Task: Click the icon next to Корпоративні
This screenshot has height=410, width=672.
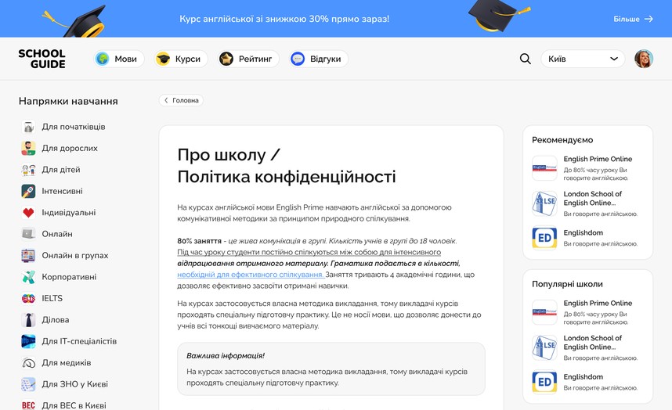Action: coord(28,277)
